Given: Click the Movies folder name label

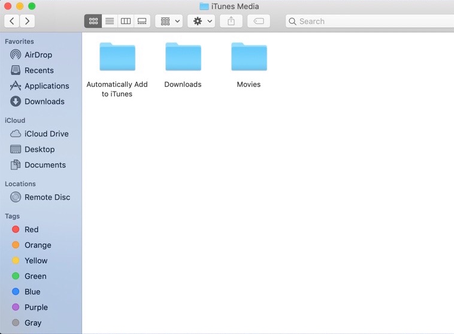Looking at the screenshot, I should (249, 84).
